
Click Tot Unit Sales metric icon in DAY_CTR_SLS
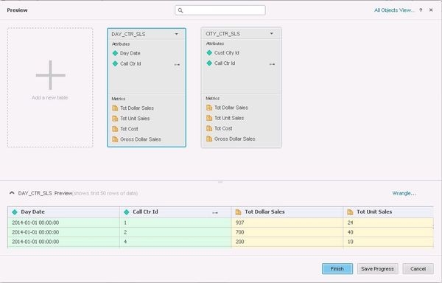coord(115,119)
